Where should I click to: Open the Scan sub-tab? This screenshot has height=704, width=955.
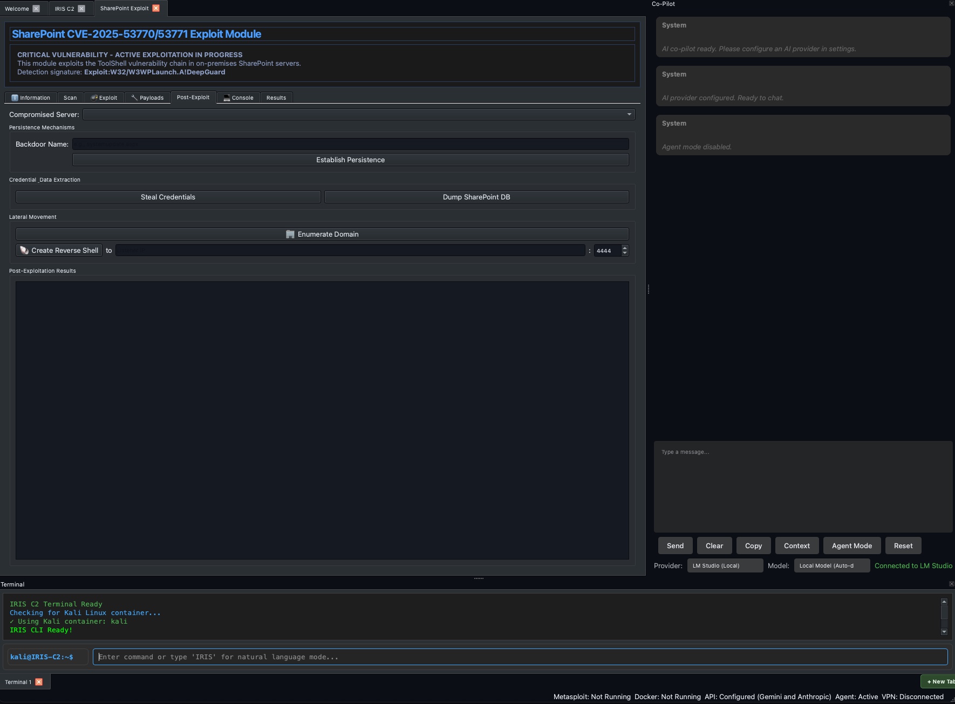point(70,98)
